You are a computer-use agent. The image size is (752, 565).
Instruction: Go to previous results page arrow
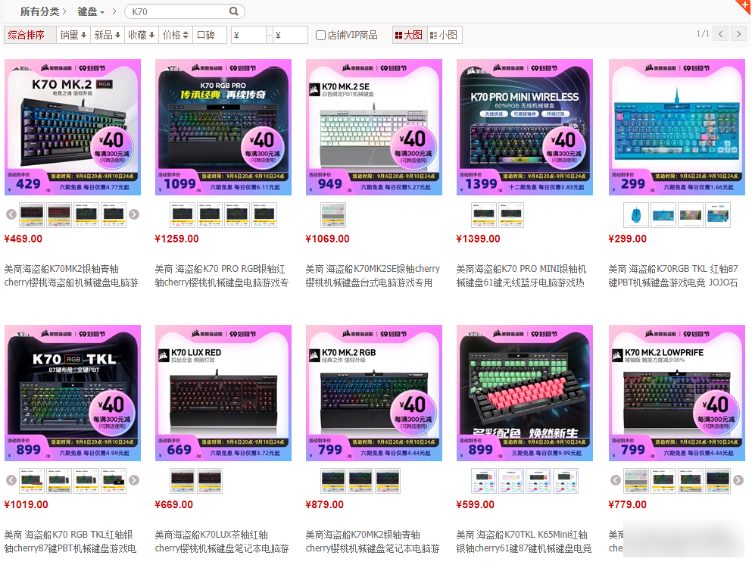tap(720, 34)
